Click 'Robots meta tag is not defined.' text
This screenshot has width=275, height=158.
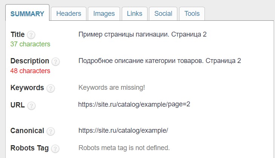[x=124, y=148]
